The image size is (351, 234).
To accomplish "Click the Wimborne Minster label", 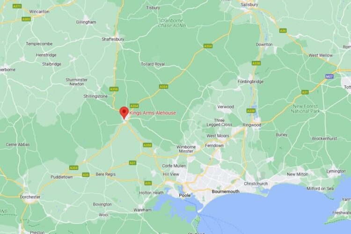I will 186,149.
